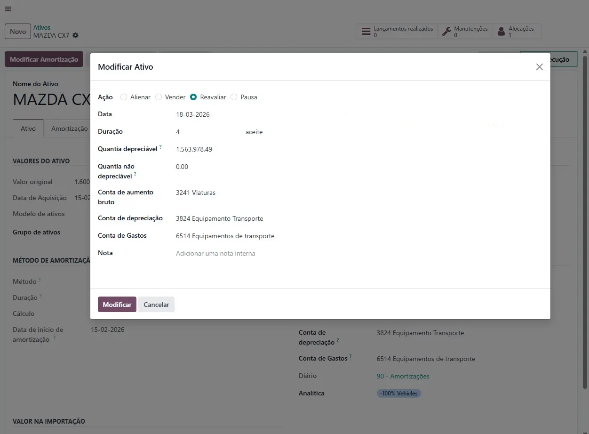Open Alocações person icon
The image size is (589, 434).
pyautogui.click(x=501, y=32)
